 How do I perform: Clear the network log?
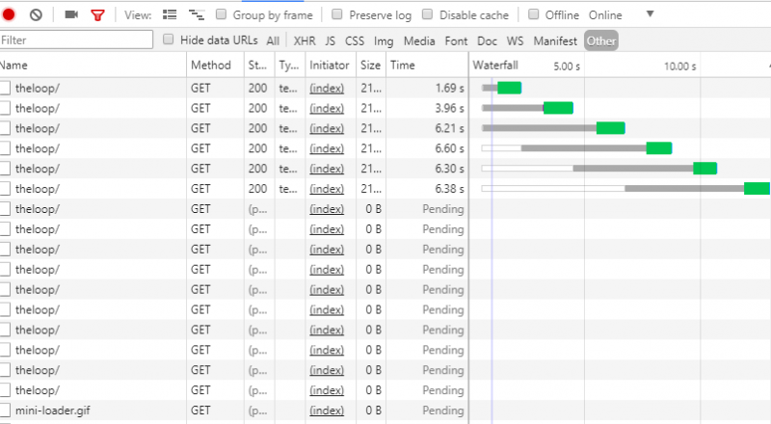coord(36,14)
